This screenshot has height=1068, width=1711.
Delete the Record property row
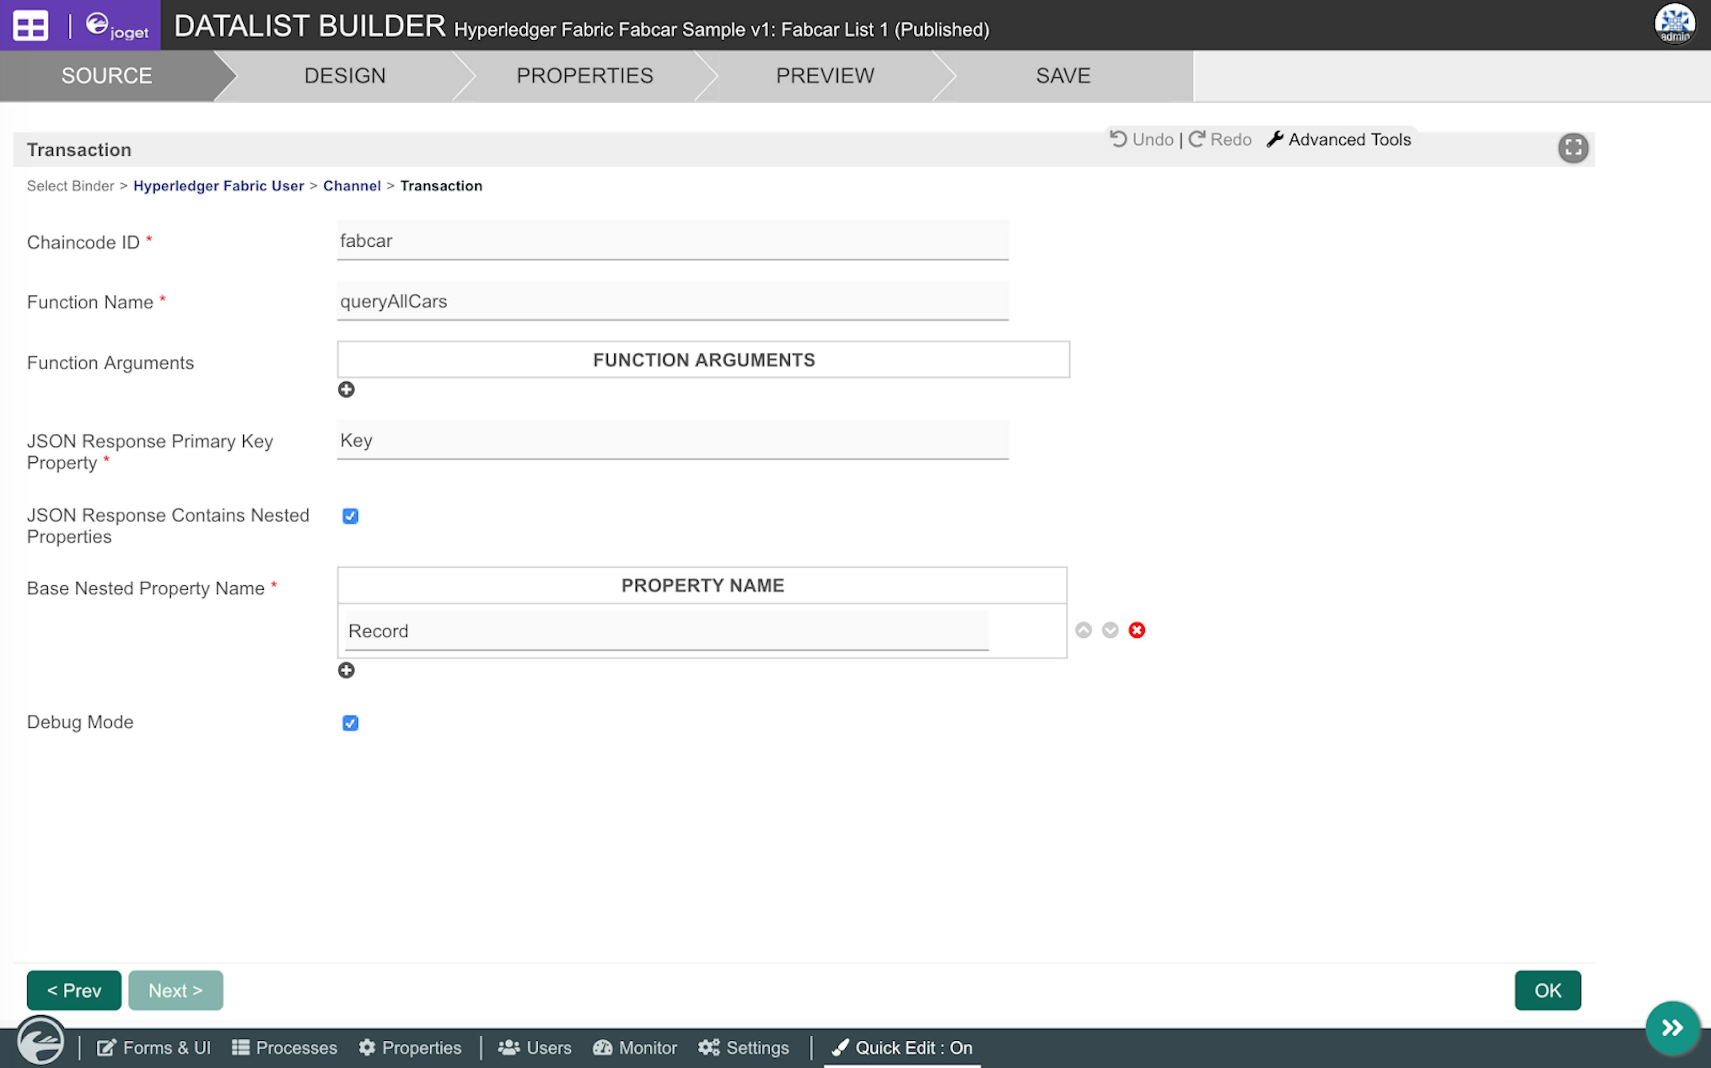[1137, 630]
